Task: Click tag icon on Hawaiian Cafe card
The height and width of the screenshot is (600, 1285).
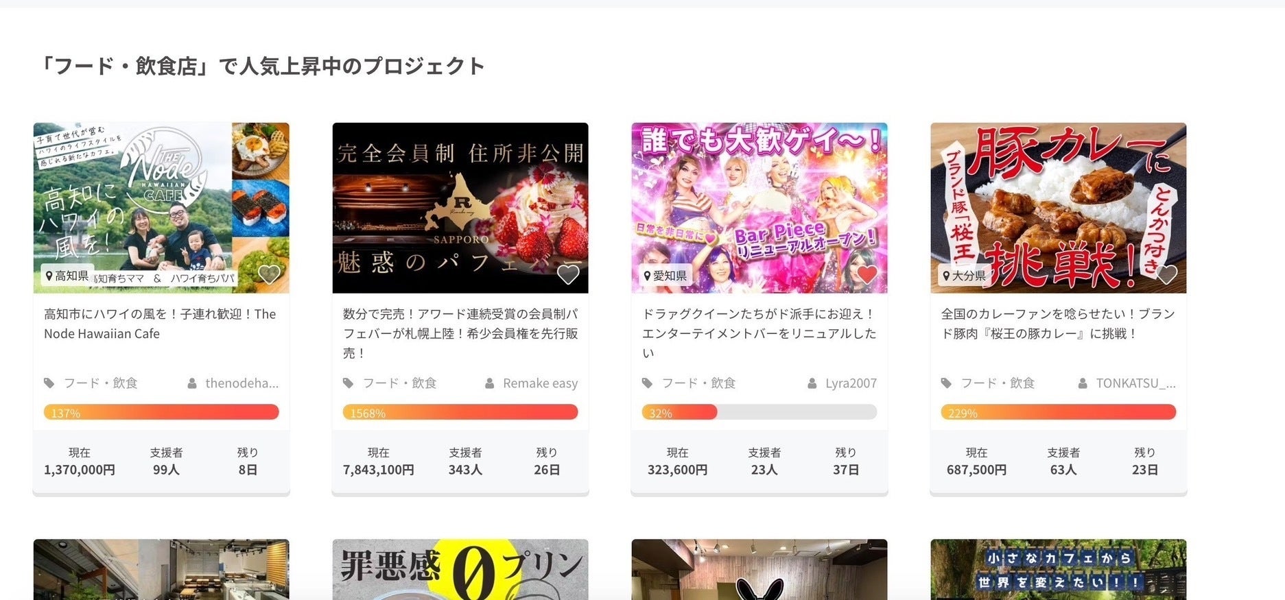Action: (x=49, y=383)
